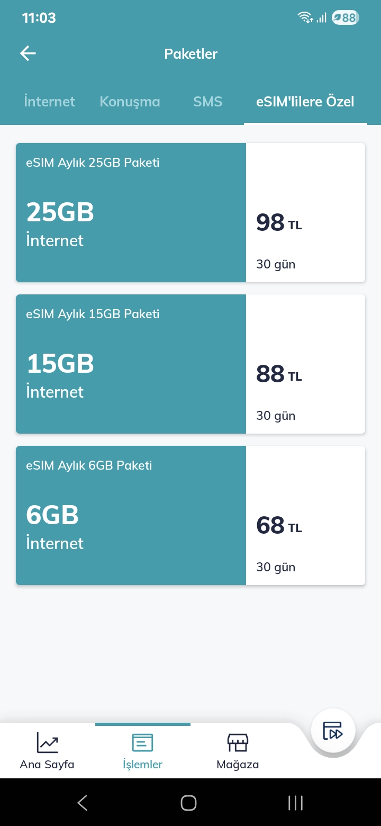Tap the floating quick-actions round button

tap(333, 731)
